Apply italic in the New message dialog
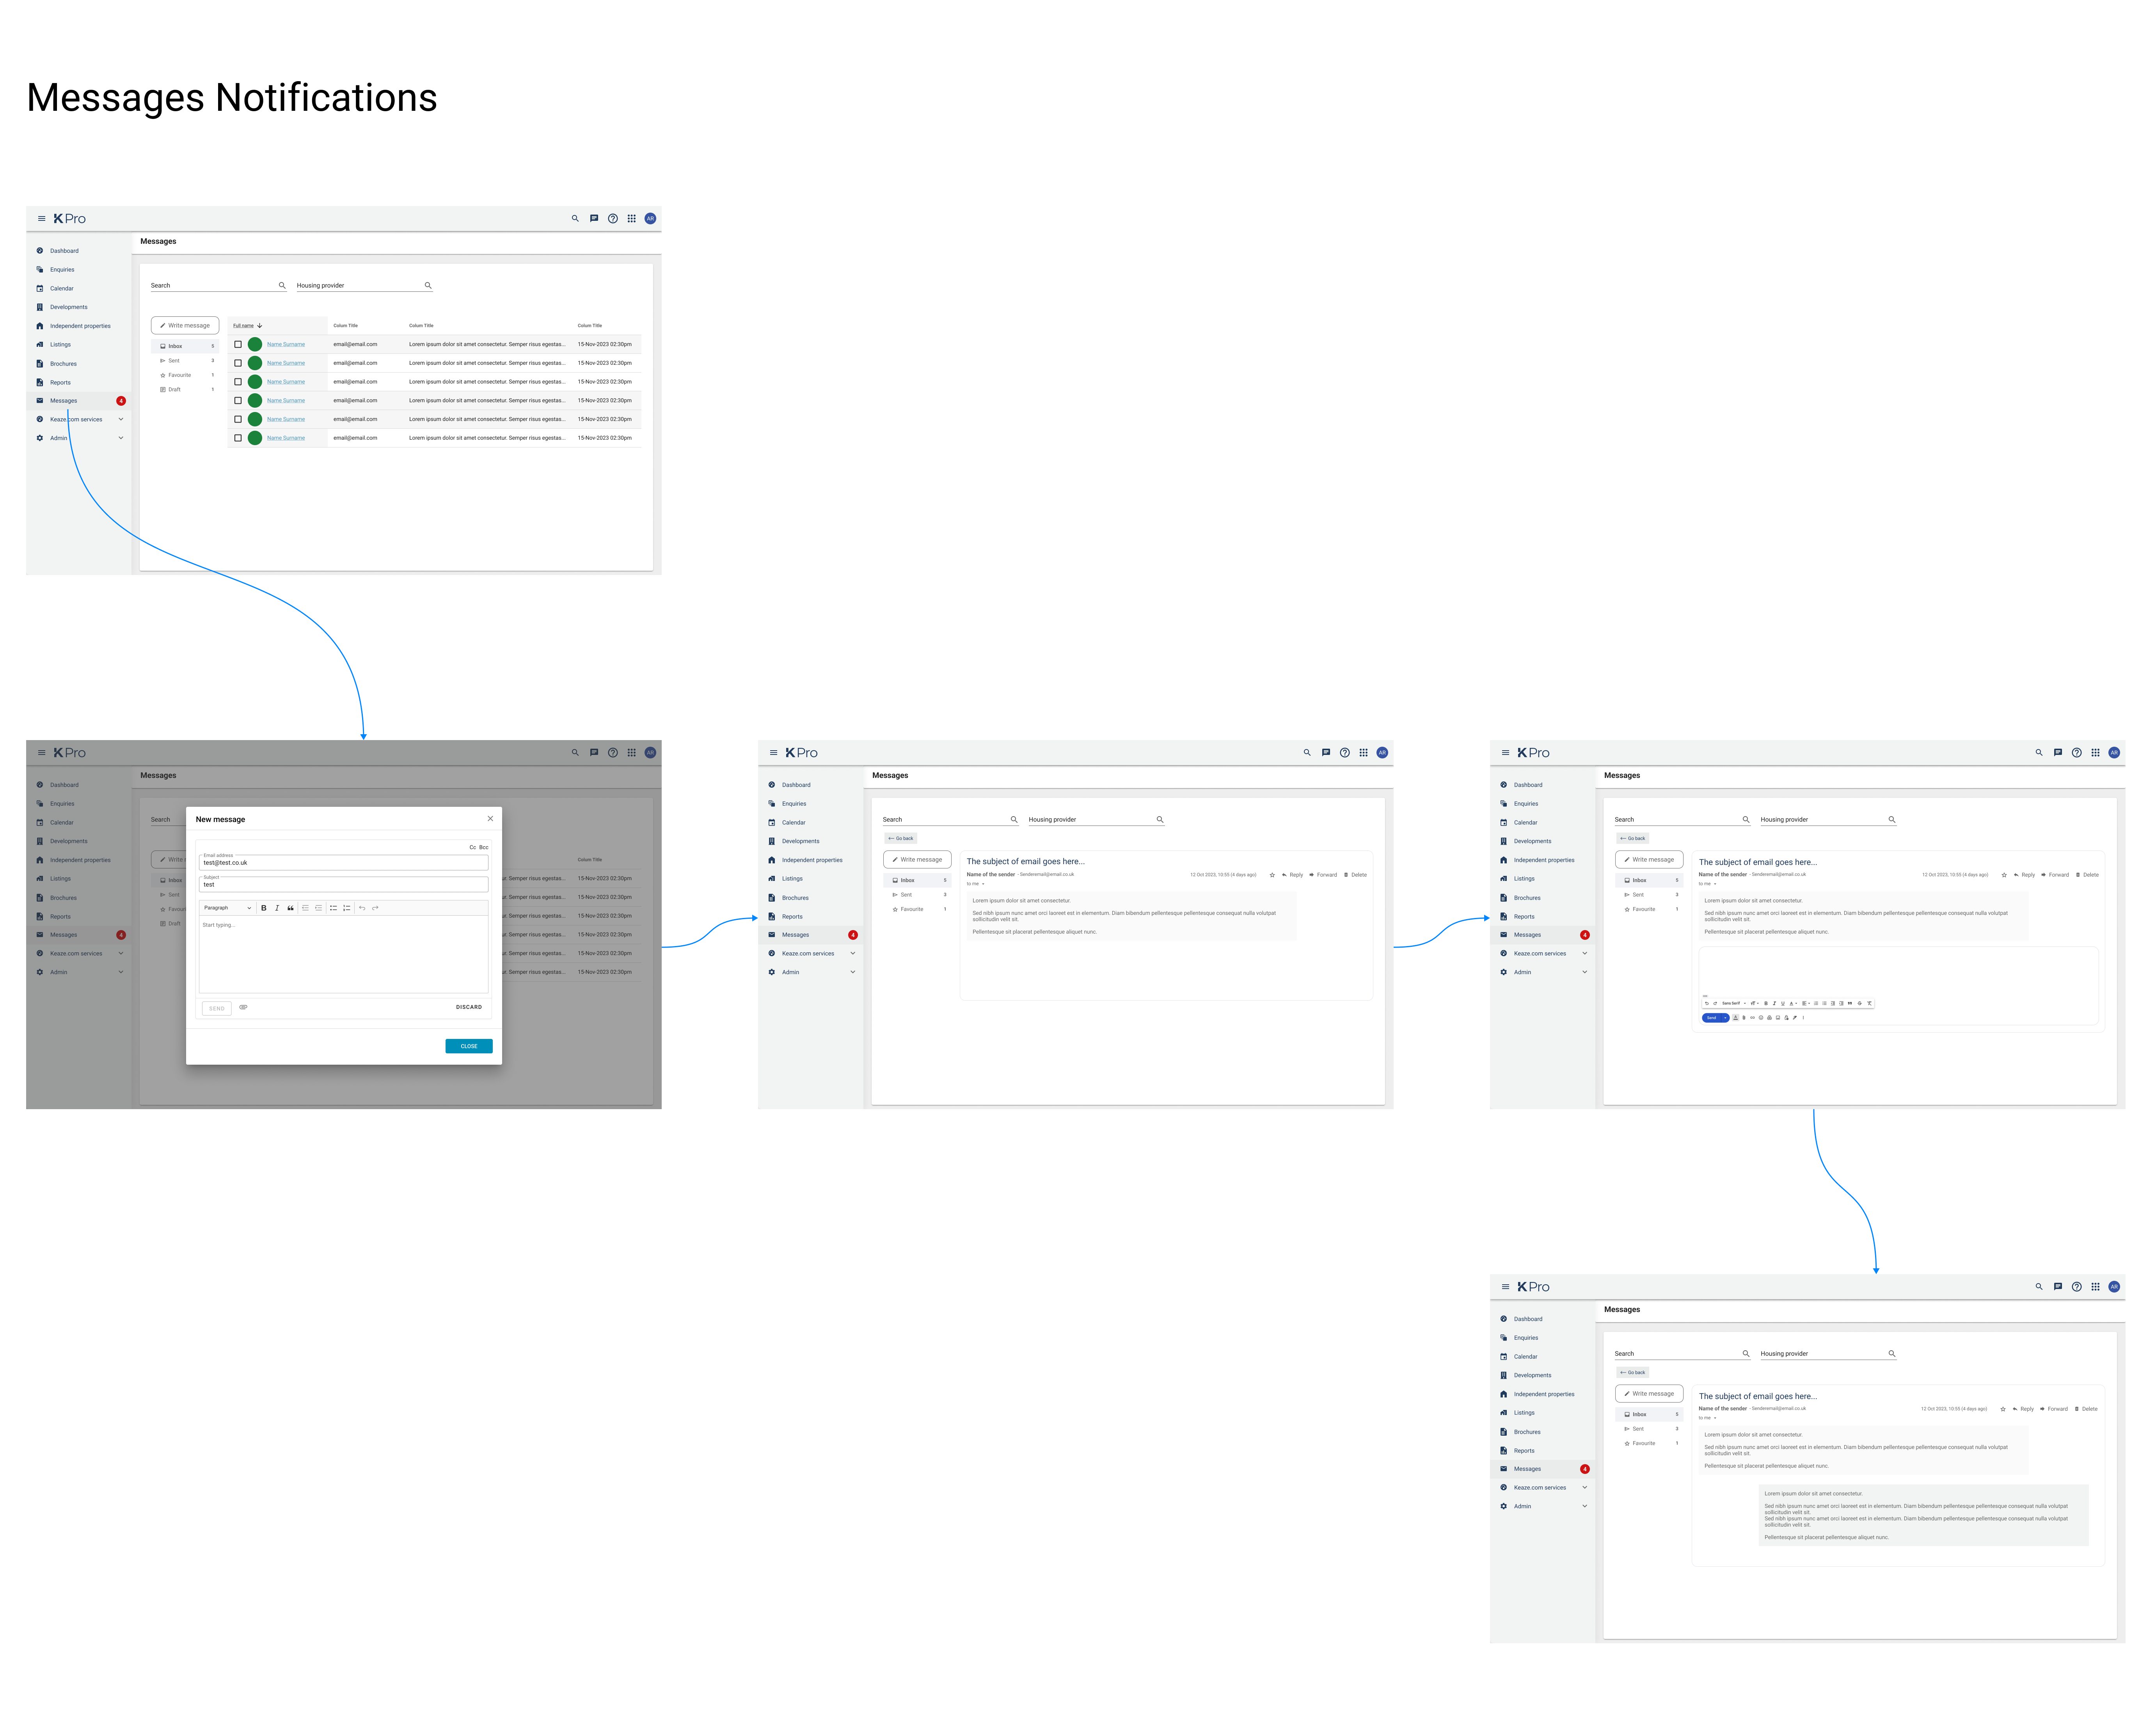2156x1724 pixels. (277, 908)
